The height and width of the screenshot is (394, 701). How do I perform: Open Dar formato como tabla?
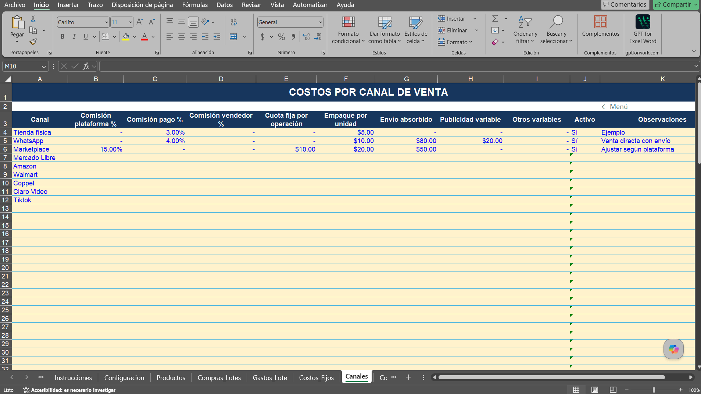click(x=385, y=30)
